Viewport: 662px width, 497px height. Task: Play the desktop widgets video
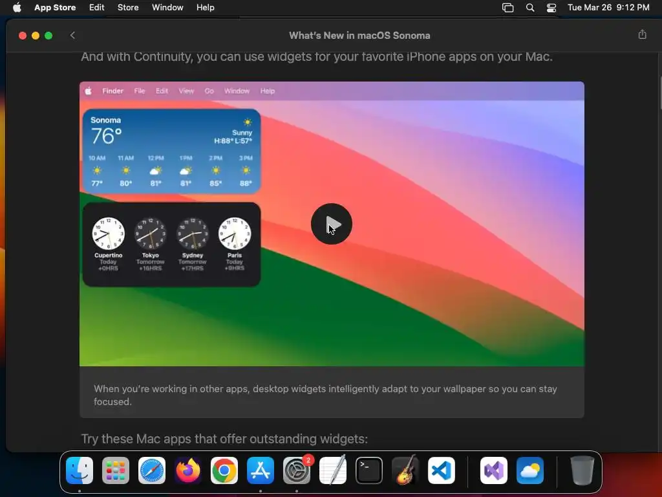pos(332,224)
